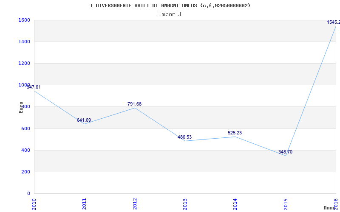The height and width of the screenshot is (212, 340).
Task: Select year 2015 on the x-axis
Action: coord(286,204)
